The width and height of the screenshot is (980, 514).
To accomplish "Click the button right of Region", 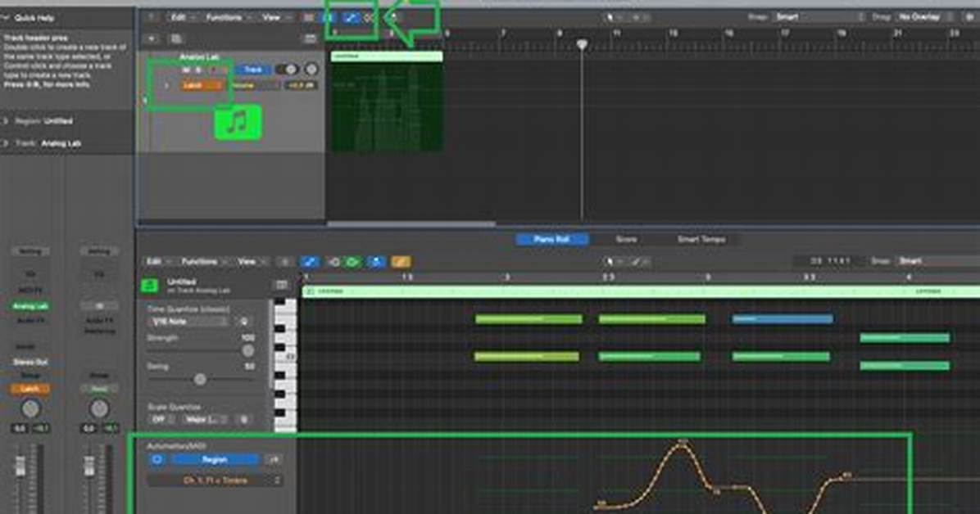I will coord(273,460).
